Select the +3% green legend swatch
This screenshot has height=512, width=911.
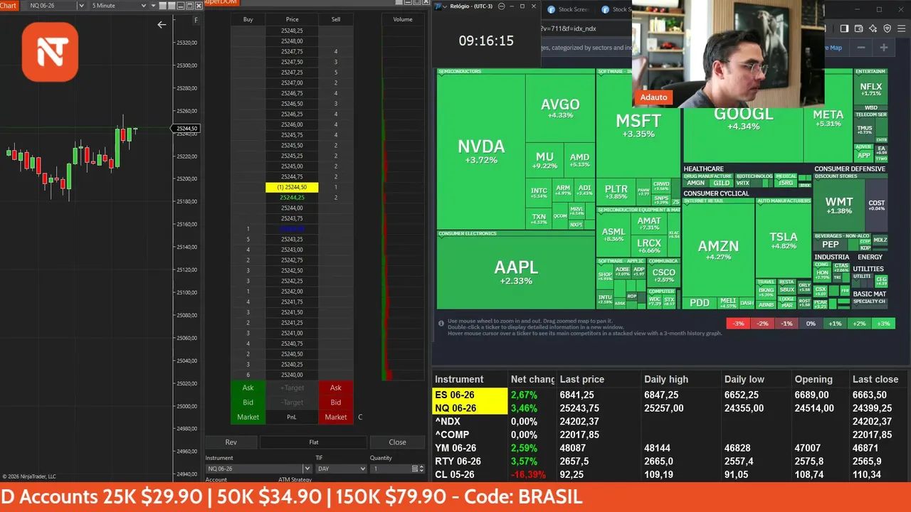[x=883, y=324]
